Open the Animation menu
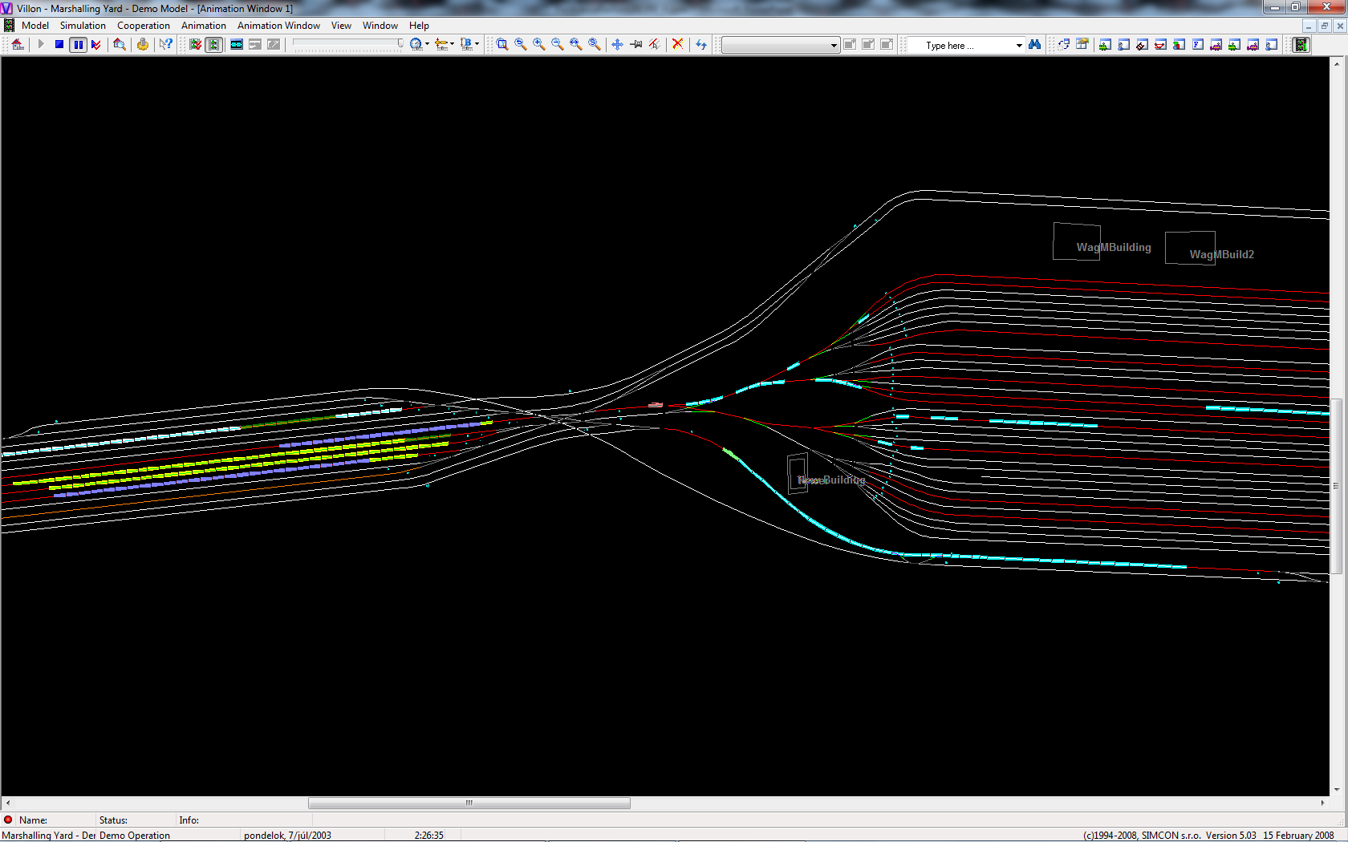This screenshot has width=1348, height=842. coord(204,26)
